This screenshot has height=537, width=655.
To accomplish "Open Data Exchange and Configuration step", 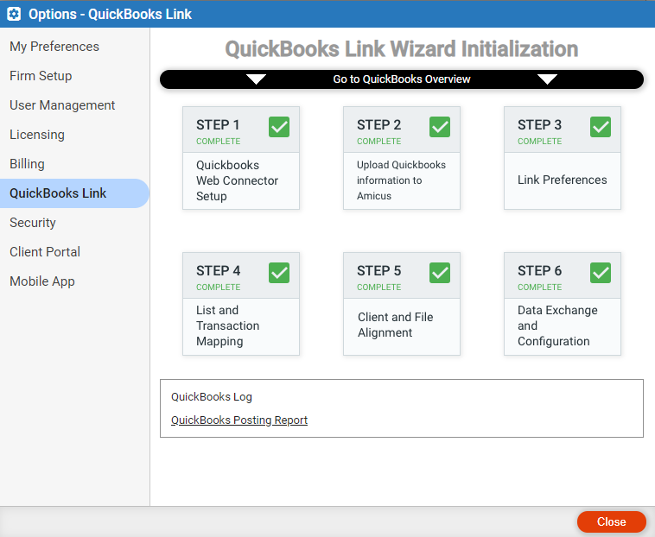I will pyautogui.click(x=563, y=325).
